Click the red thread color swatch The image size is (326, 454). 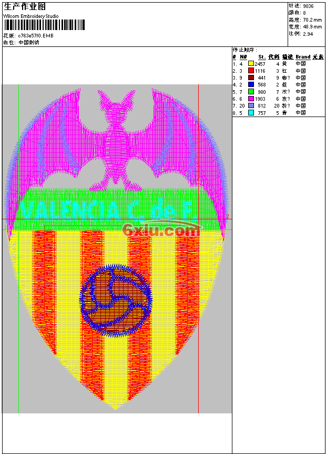pyautogui.click(x=251, y=71)
